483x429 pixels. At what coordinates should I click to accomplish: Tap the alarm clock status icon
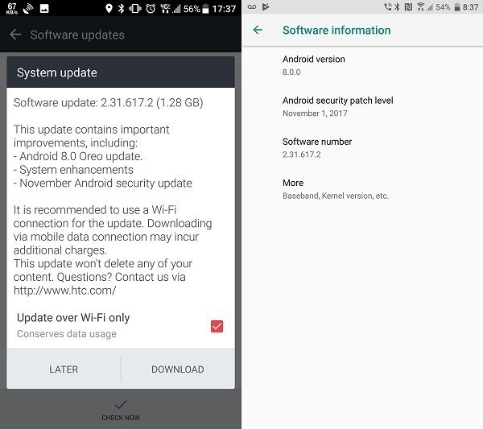(x=151, y=8)
